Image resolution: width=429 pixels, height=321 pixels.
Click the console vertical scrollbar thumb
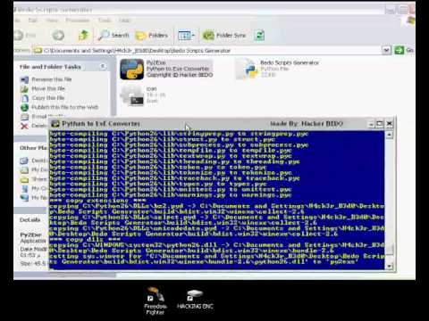(x=389, y=249)
